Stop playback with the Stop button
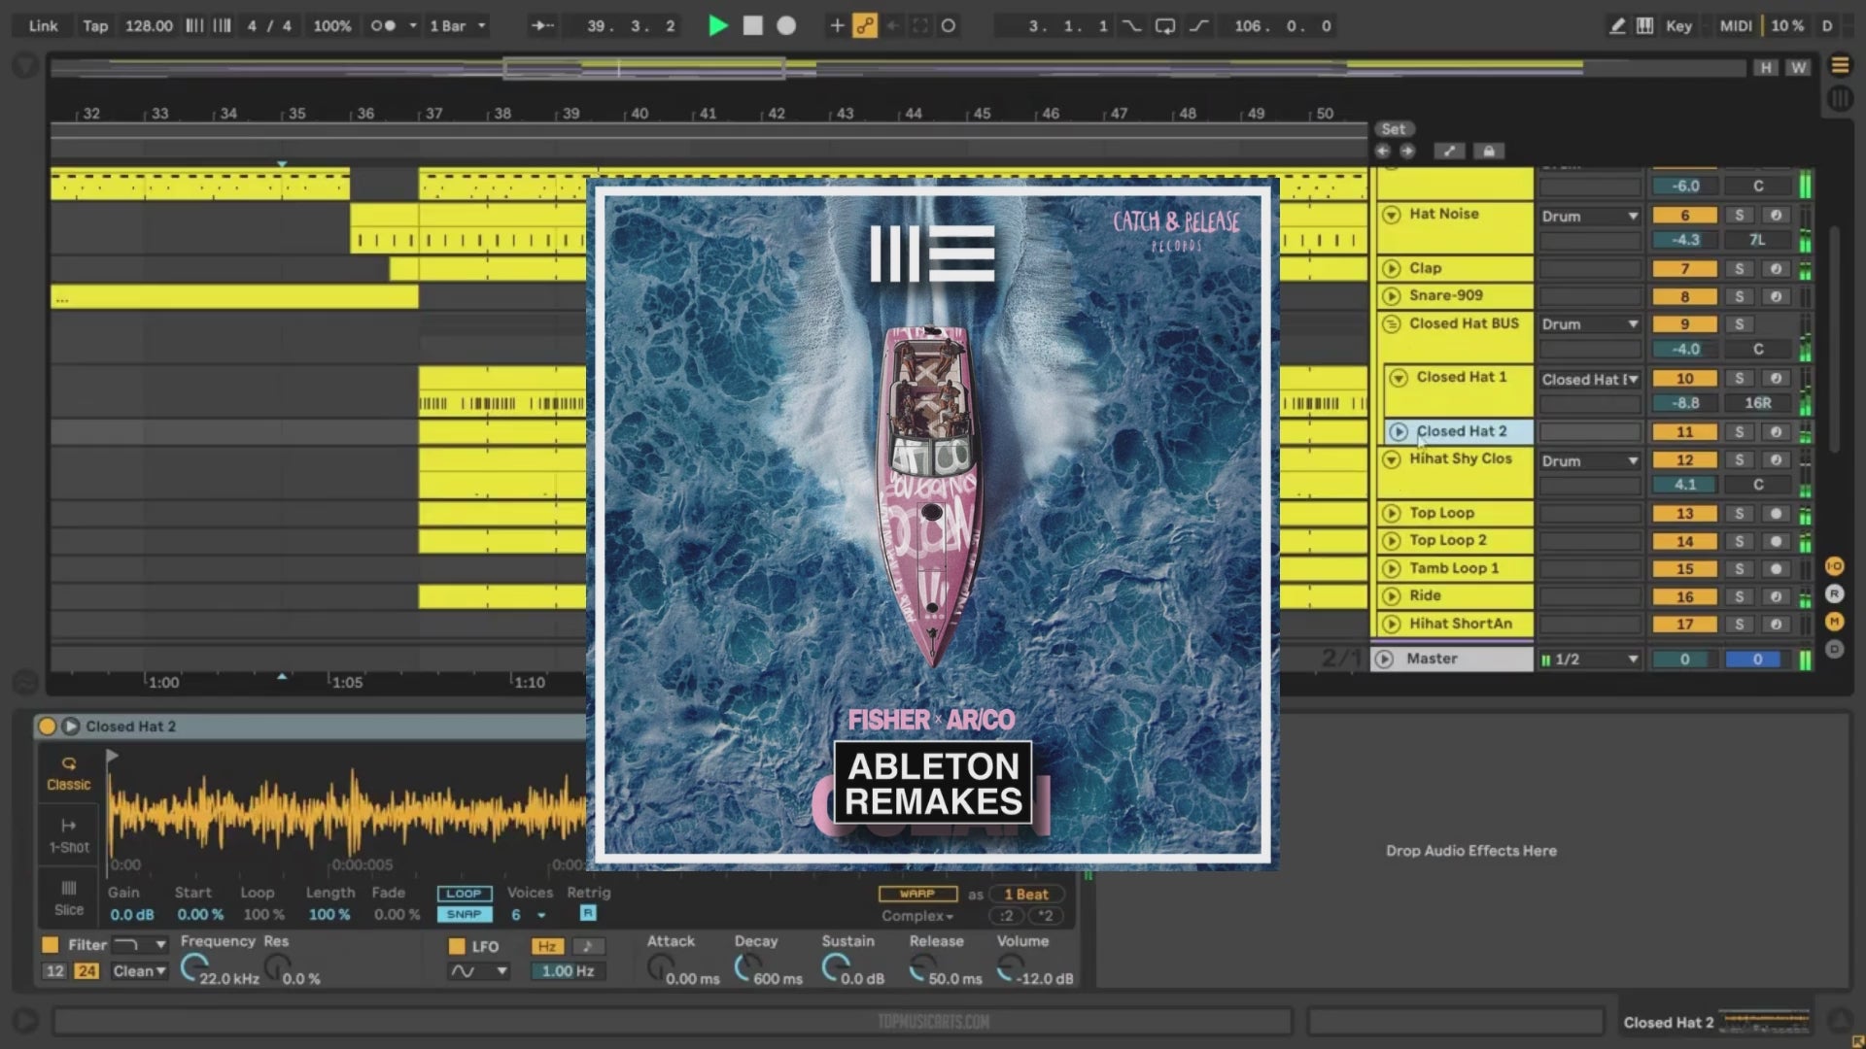The height and width of the screenshot is (1049, 1866). point(752,26)
